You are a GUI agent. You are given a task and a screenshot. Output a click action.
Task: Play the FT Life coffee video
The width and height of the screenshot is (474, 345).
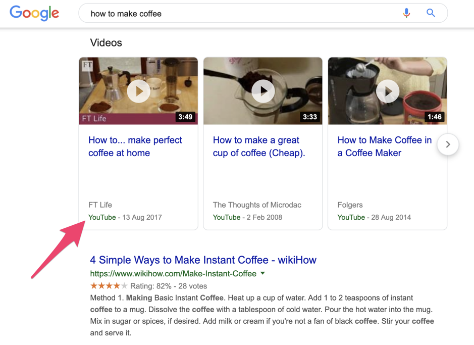pyautogui.click(x=138, y=91)
